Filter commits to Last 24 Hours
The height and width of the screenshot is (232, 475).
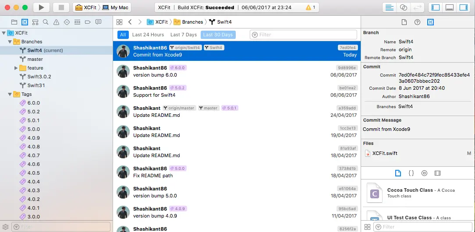tap(148, 35)
